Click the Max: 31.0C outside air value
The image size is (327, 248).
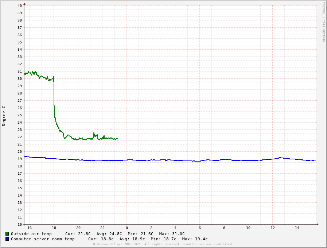click(x=172, y=234)
